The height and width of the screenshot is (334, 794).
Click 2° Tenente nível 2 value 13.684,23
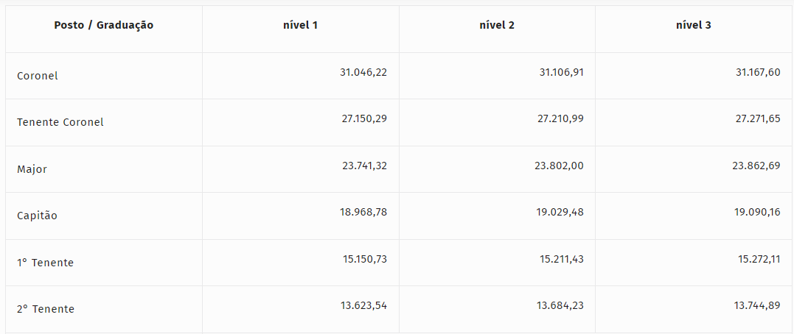560,305
